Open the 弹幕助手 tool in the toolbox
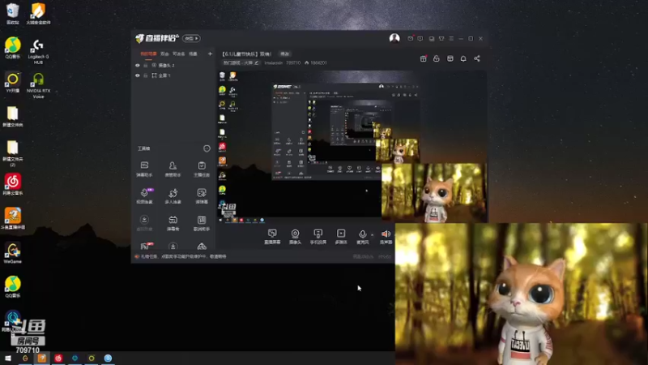 144,170
